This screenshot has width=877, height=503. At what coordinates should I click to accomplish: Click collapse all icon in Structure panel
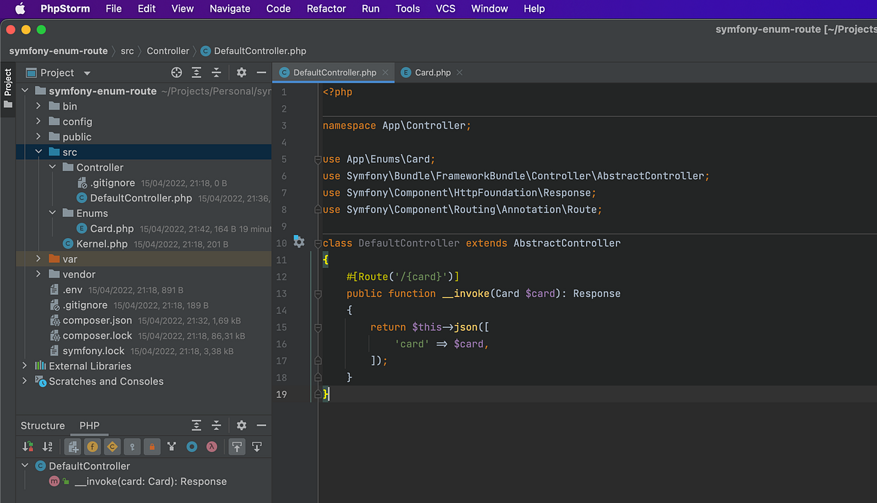215,425
